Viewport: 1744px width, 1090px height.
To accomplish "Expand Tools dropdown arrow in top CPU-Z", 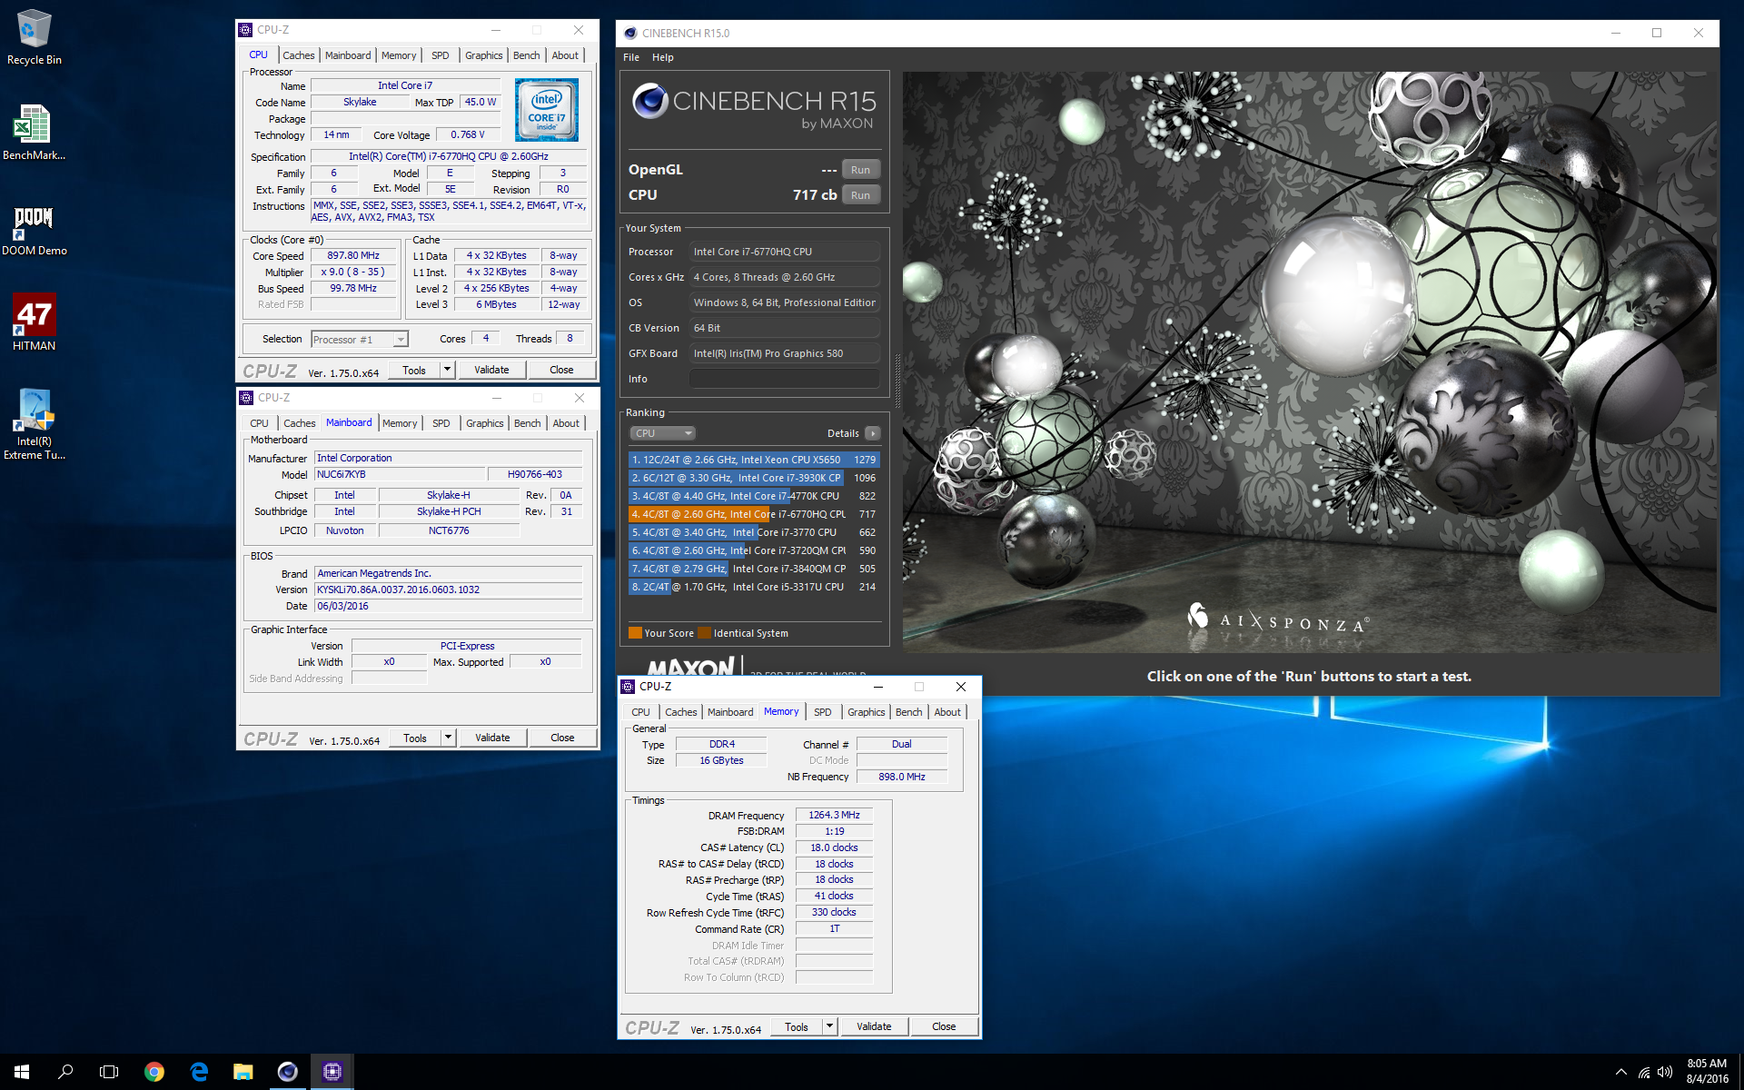I will click(x=447, y=370).
